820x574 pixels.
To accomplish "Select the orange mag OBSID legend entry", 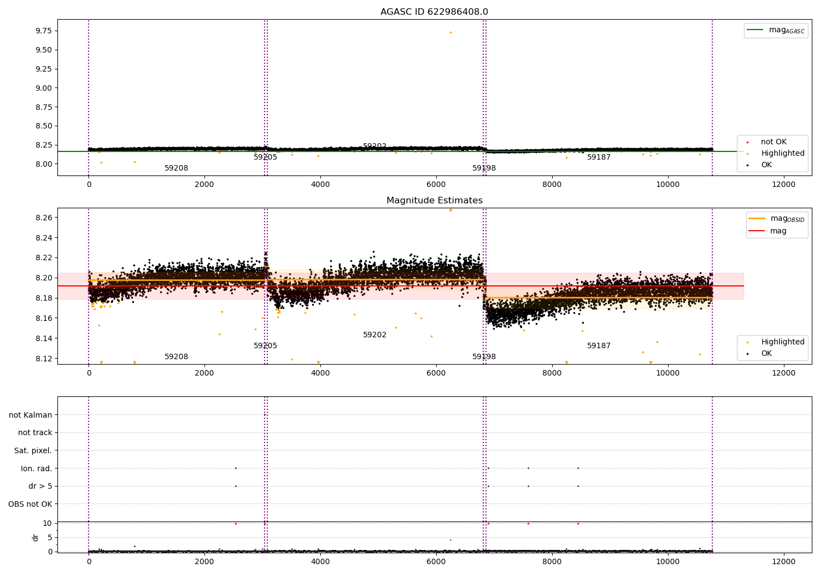I will [776, 219].
